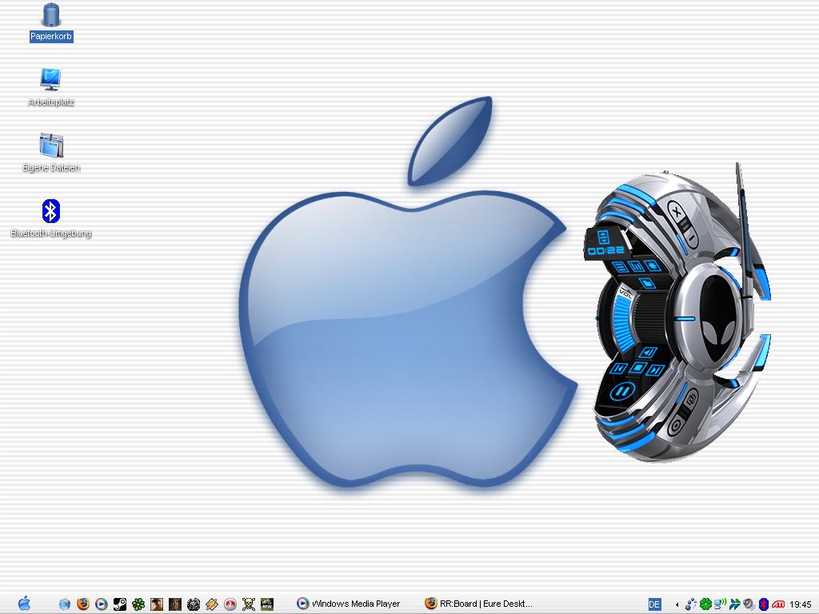Launch ICQ flower icon in quick launch
The width and height of the screenshot is (819, 614).
coord(138,604)
